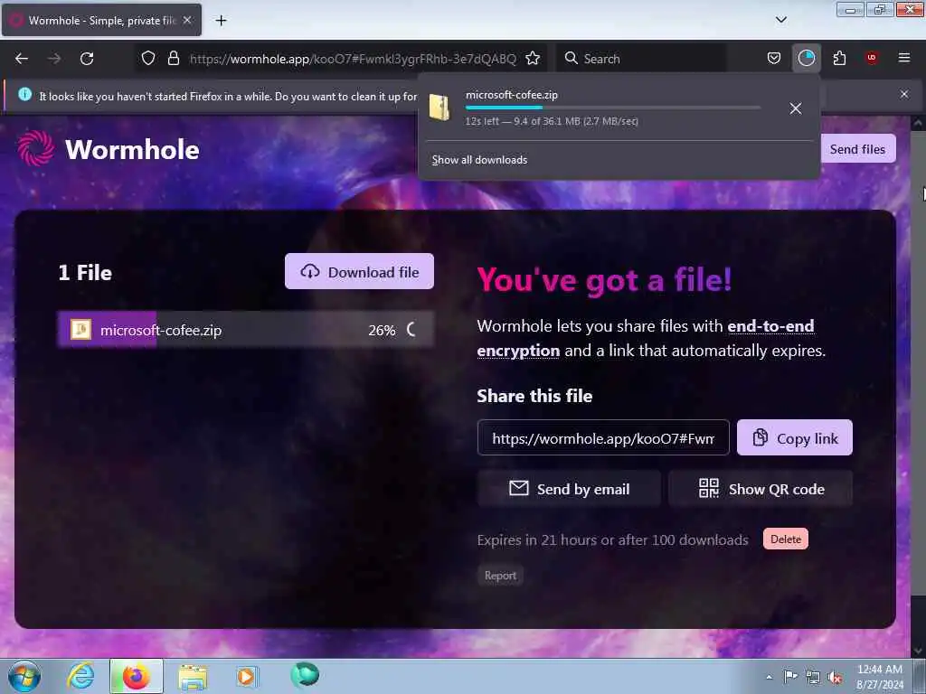Toggle the downloads panel toolbar button
The image size is (926, 694).
point(806,58)
